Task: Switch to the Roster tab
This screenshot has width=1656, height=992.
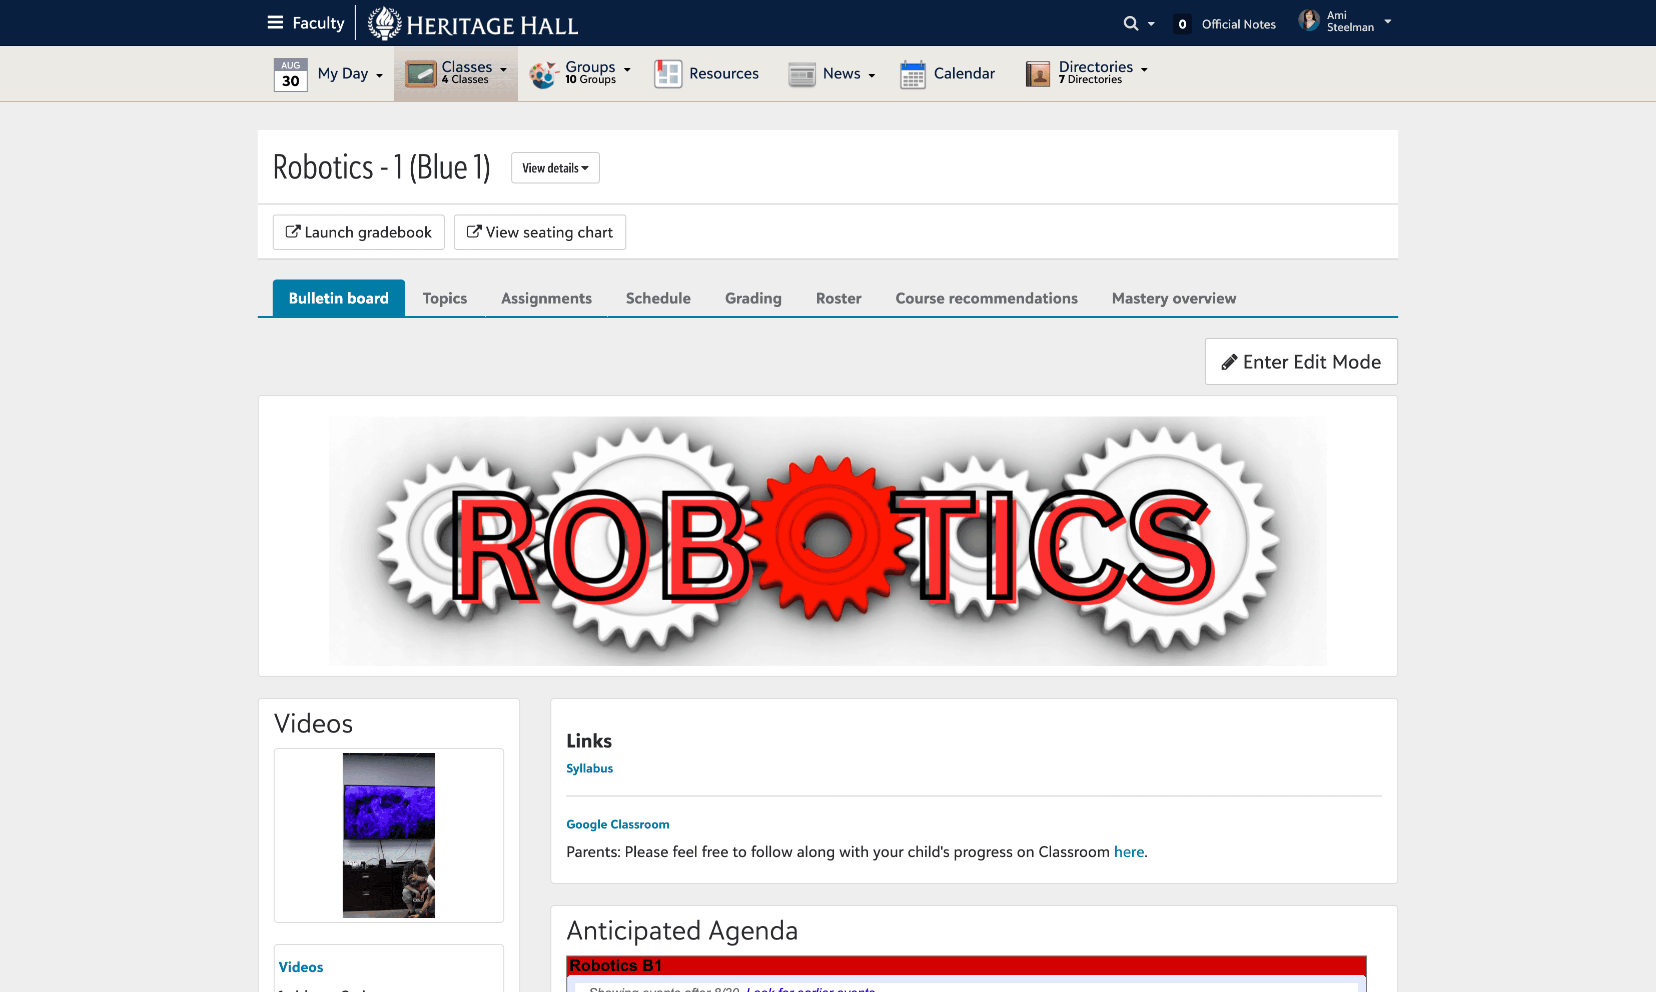Action: tap(838, 298)
